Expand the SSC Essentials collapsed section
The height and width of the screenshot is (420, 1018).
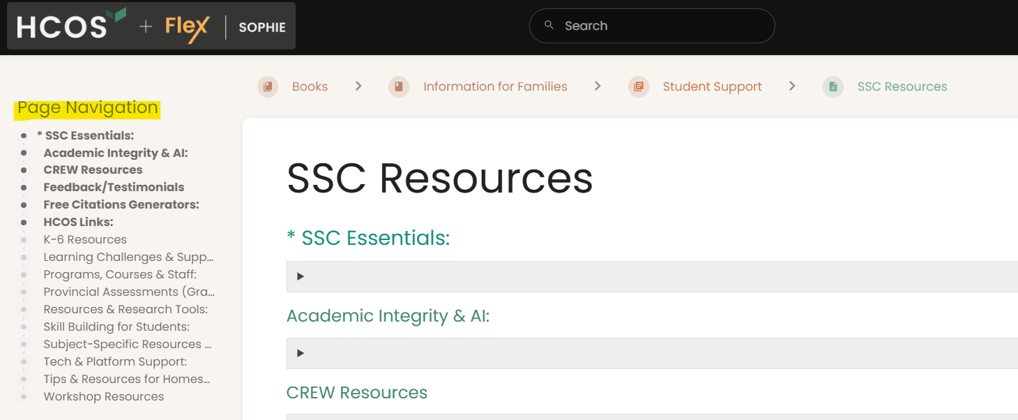click(652, 276)
